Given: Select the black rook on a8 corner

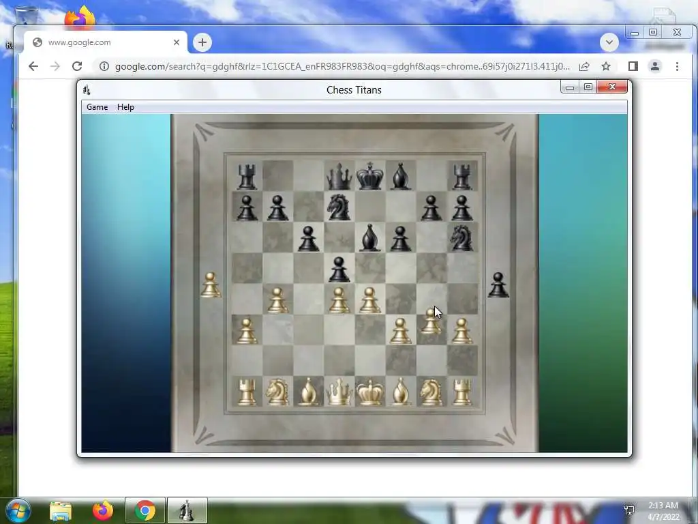Looking at the screenshot, I should tap(247, 177).
